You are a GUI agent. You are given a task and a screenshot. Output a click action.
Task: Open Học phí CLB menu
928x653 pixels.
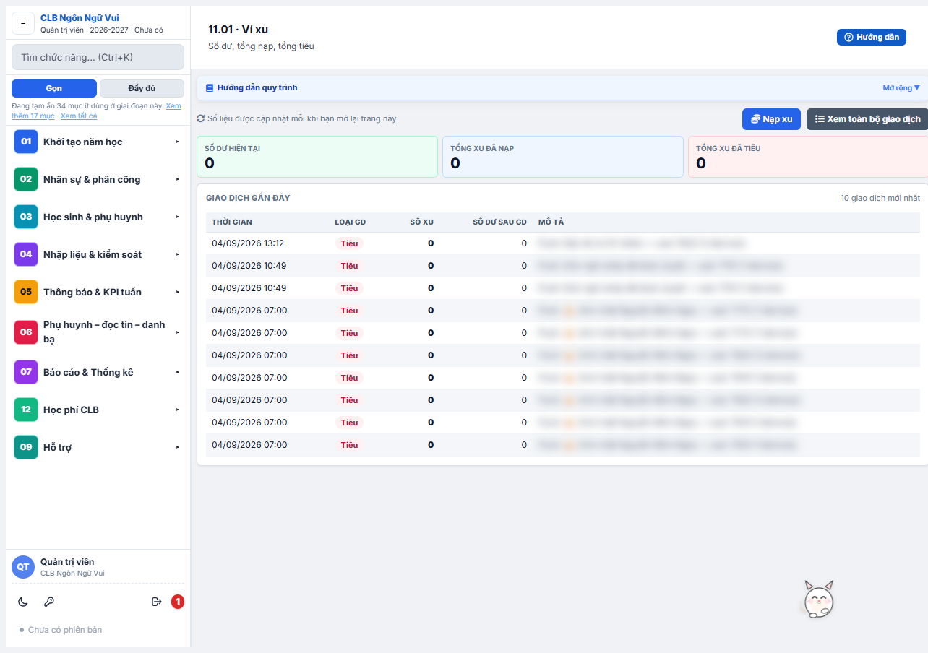click(98, 410)
